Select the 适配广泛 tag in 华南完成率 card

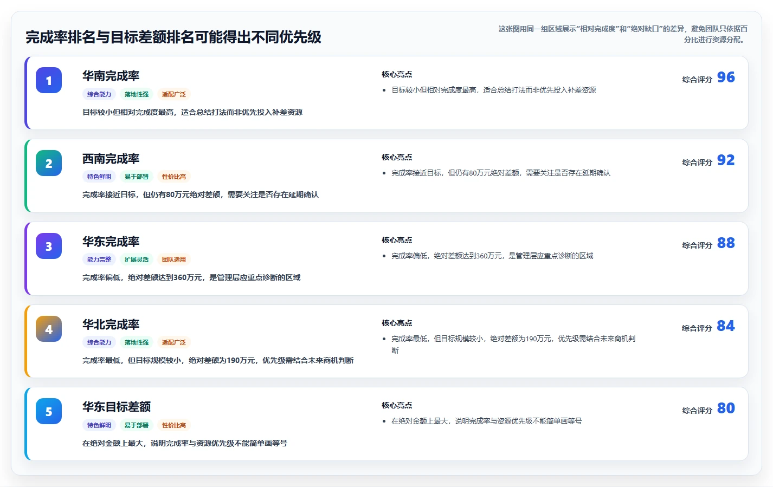pyautogui.click(x=174, y=94)
